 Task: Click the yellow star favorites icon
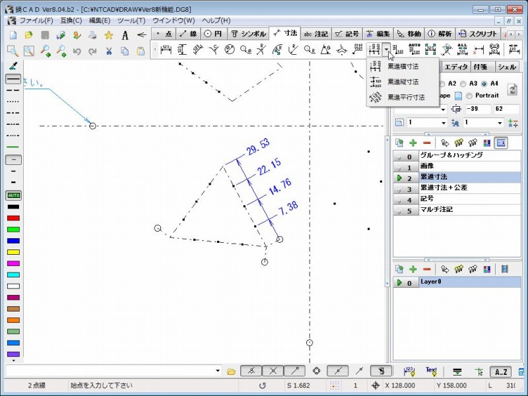point(108,35)
